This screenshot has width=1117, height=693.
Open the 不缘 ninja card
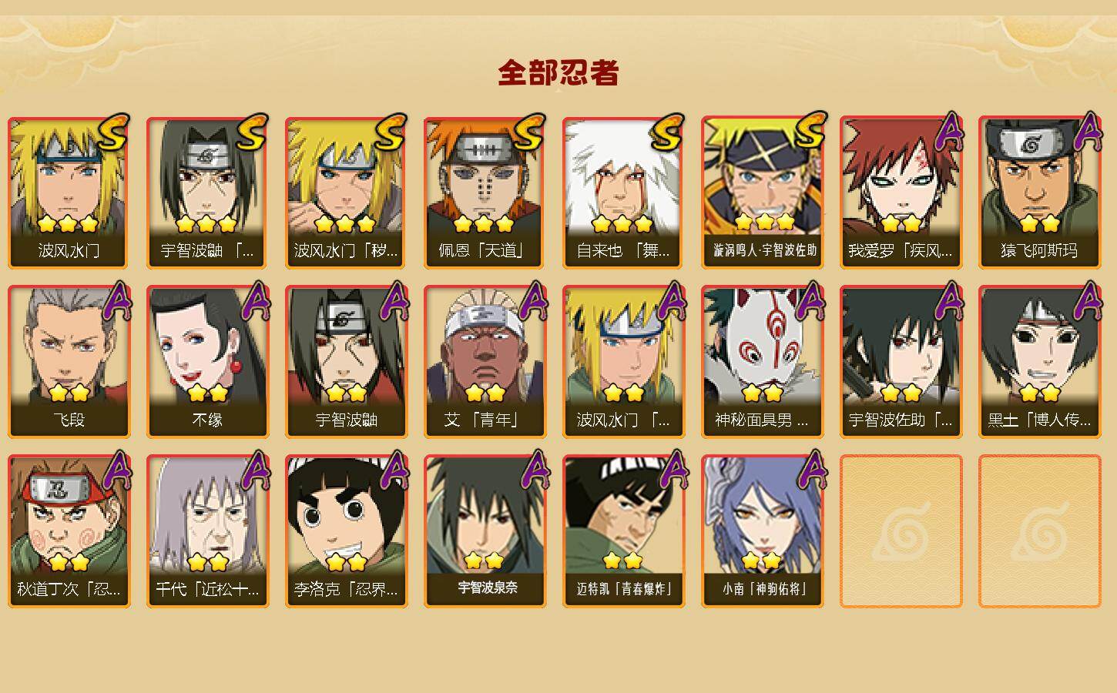click(207, 362)
